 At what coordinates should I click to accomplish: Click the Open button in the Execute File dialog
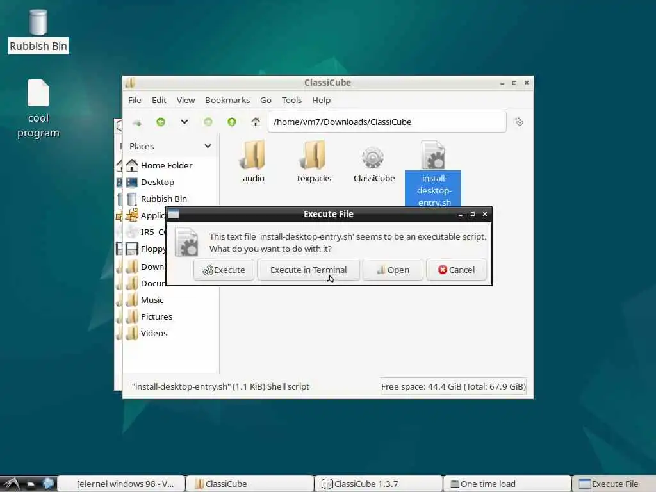tap(393, 270)
